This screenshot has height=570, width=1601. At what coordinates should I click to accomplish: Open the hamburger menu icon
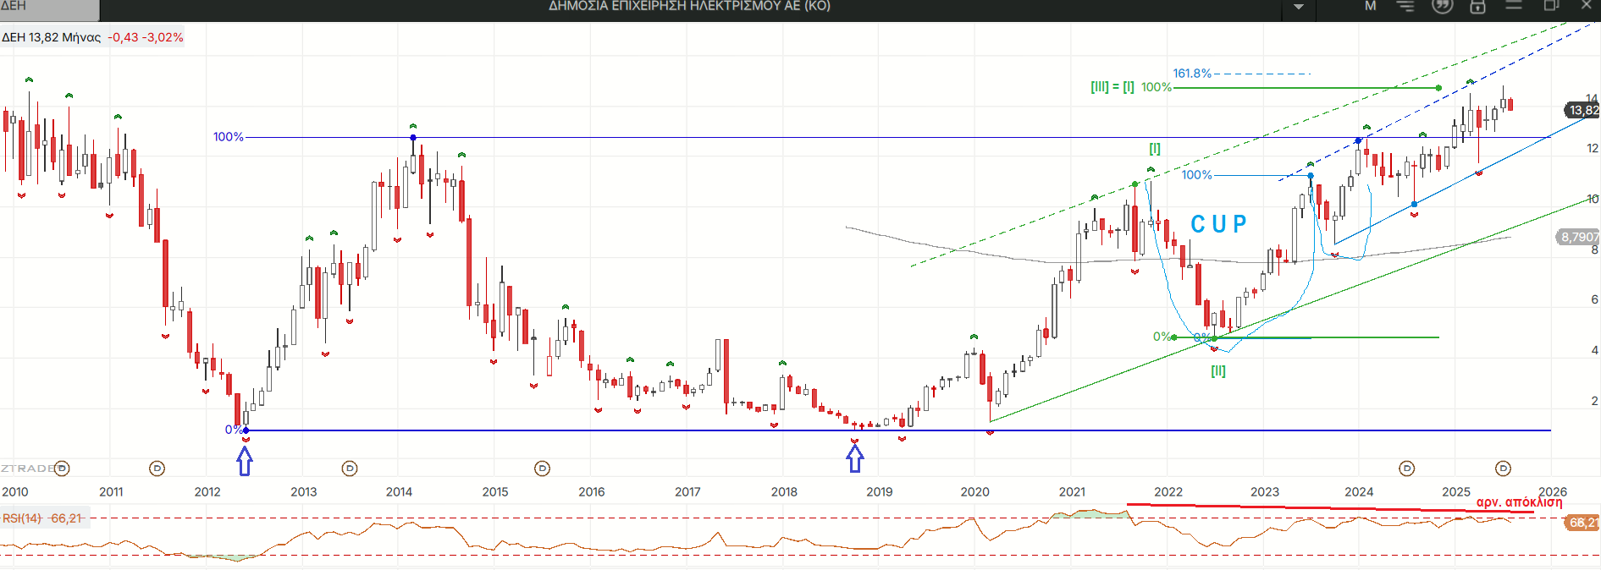1514,5
